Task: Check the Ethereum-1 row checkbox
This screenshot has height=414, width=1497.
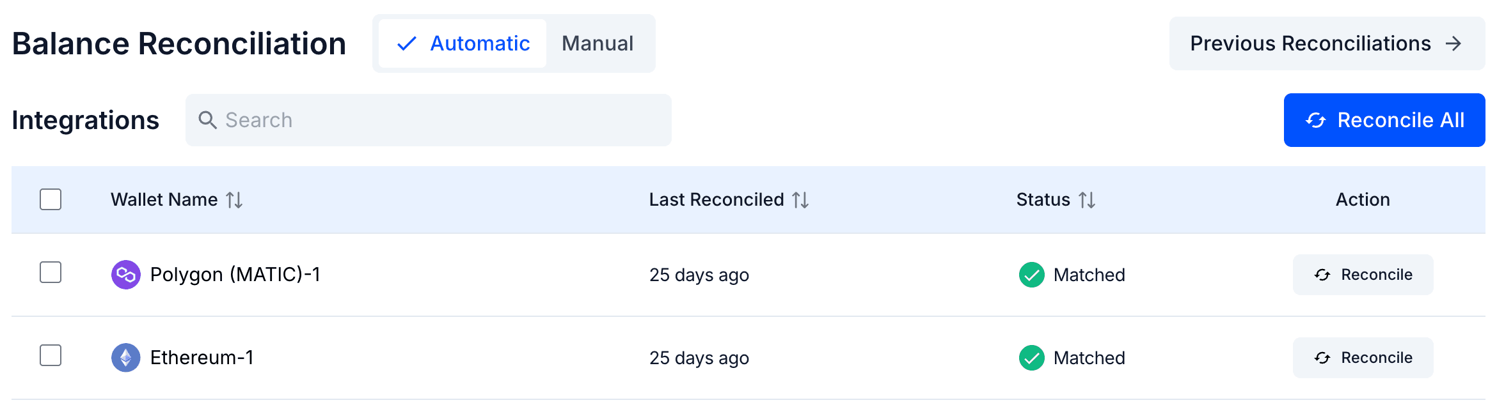Action: [x=51, y=357]
